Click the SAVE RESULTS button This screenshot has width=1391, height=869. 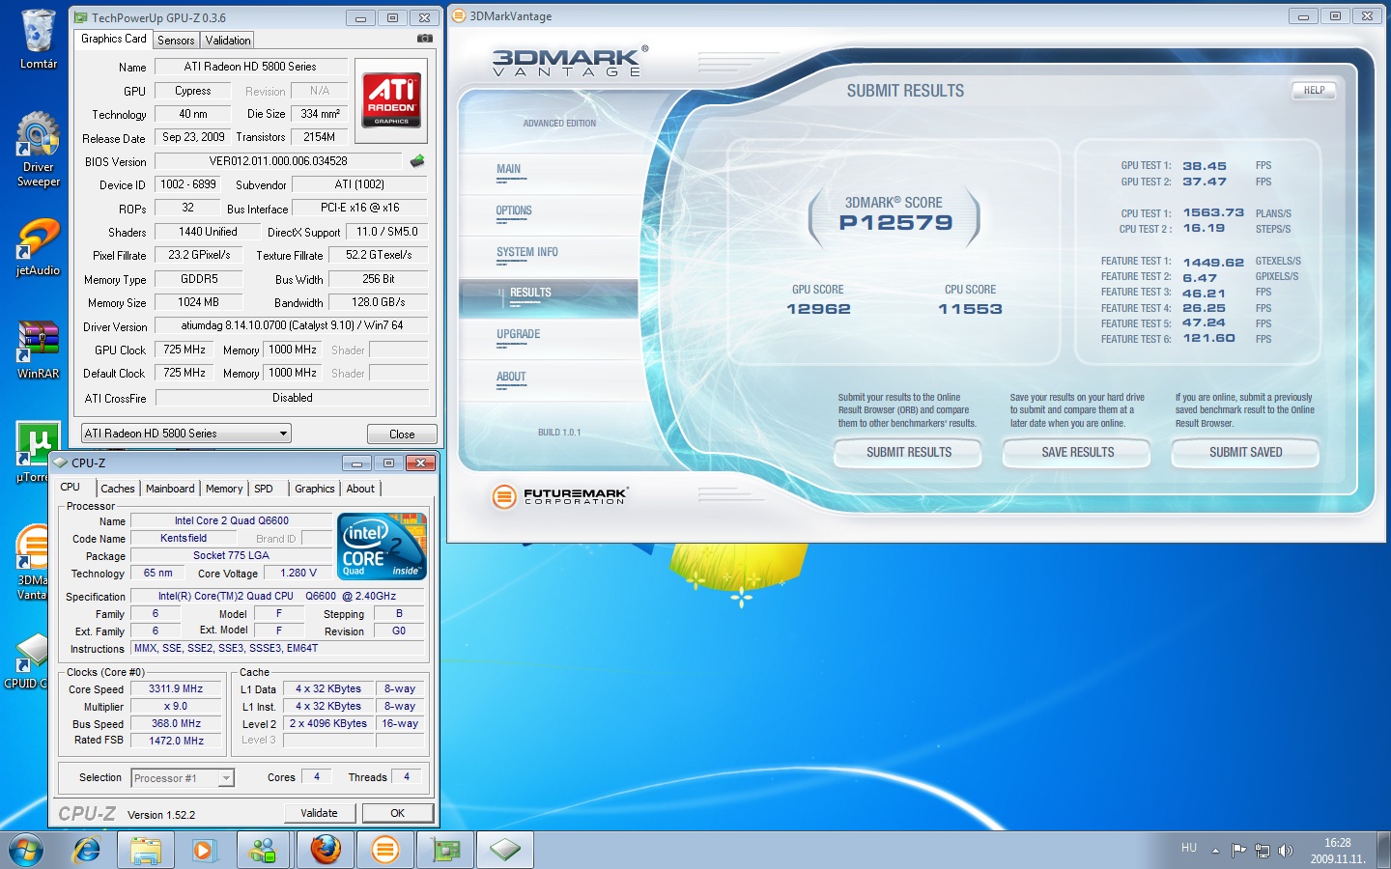[x=1078, y=452]
